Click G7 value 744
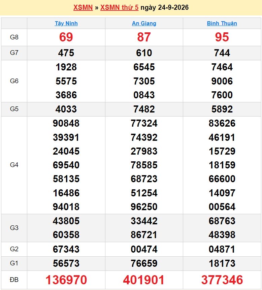Viewport: 262px width, 290px height. (222, 53)
